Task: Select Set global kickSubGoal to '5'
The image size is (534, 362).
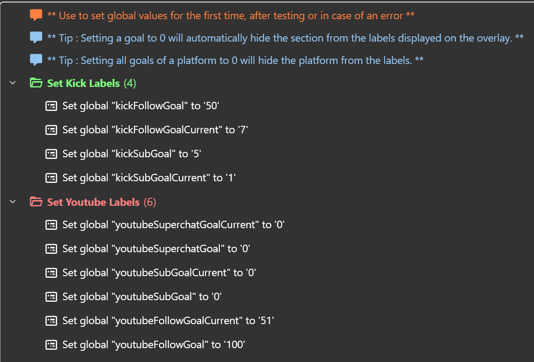Action: click(x=131, y=154)
